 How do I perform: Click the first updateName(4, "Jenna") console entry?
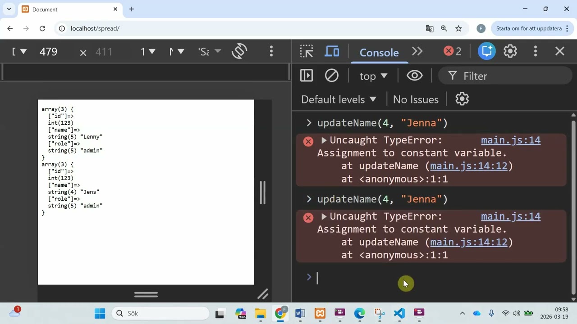click(x=382, y=123)
